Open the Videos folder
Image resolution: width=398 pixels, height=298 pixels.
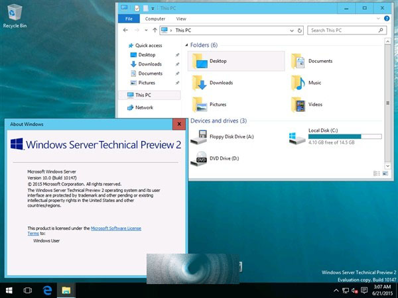point(314,104)
